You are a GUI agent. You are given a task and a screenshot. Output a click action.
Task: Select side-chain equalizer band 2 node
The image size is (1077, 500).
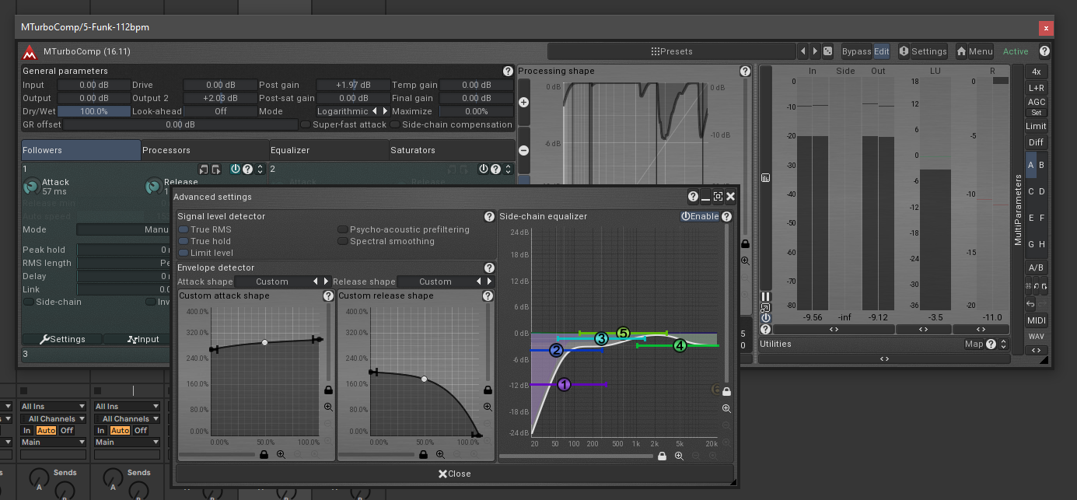556,351
